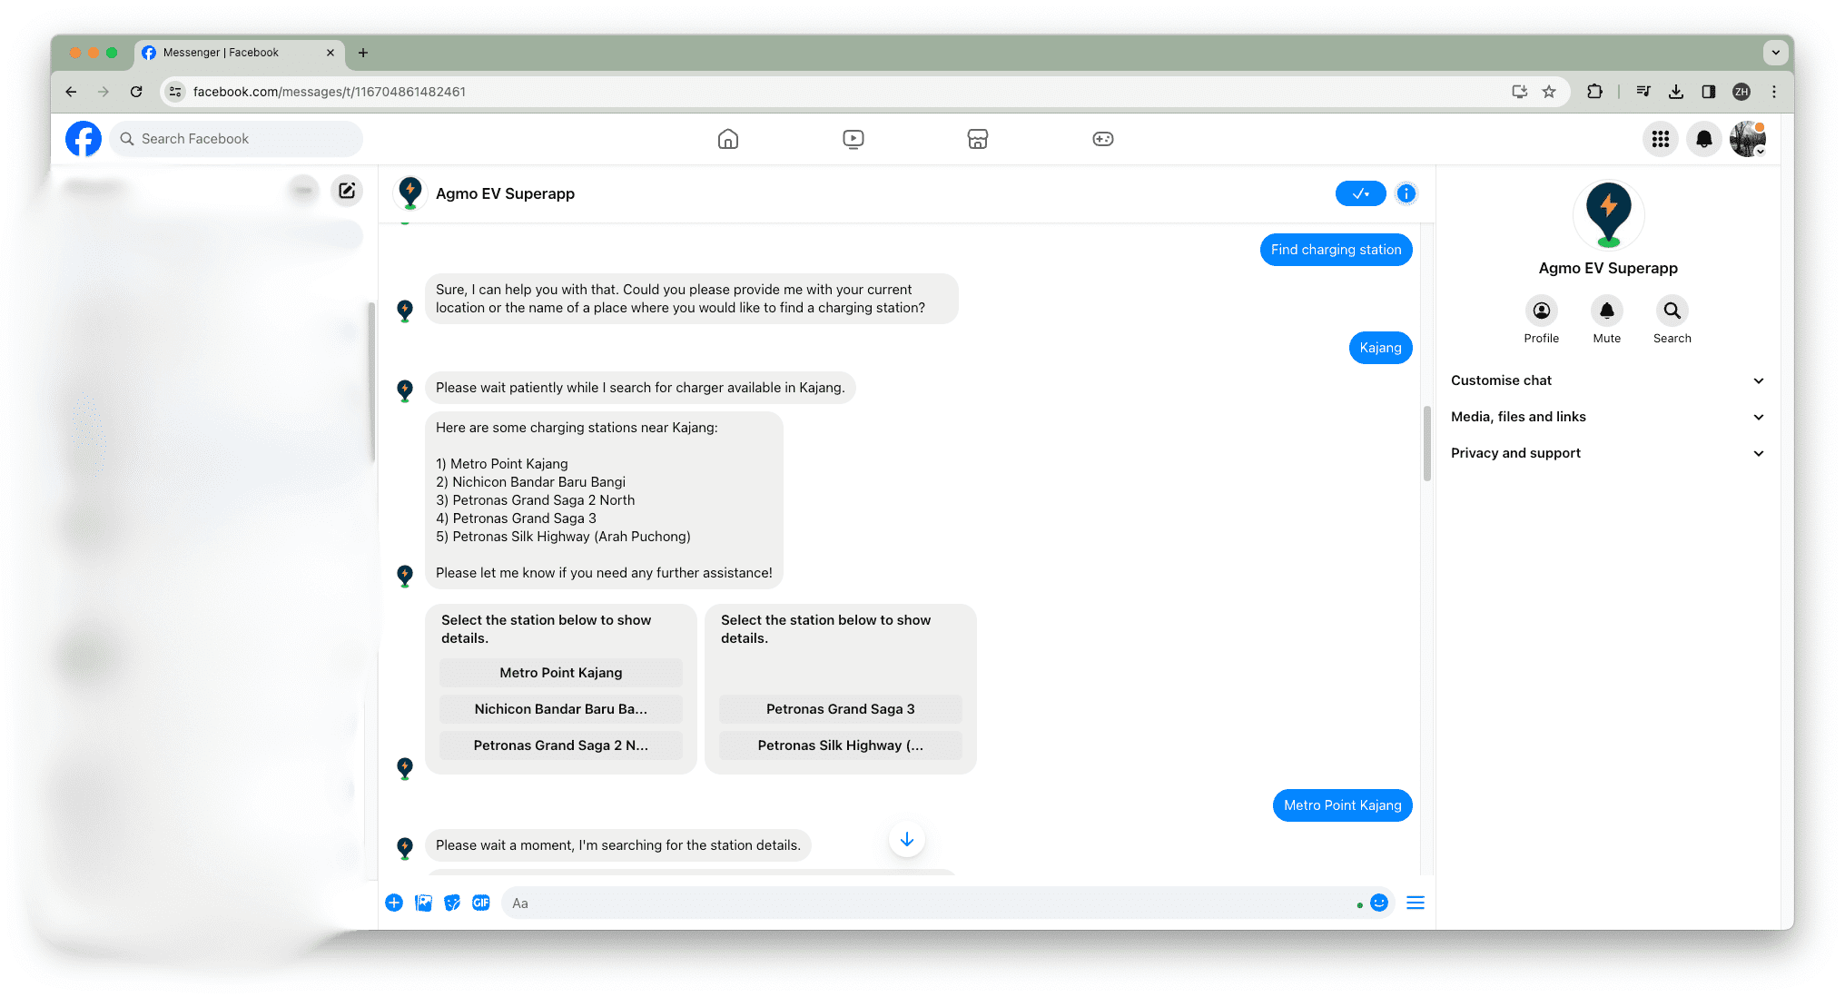This screenshot has width=1845, height=997.
Task: Attach a photo or file
Action: (x=423, y=903)
